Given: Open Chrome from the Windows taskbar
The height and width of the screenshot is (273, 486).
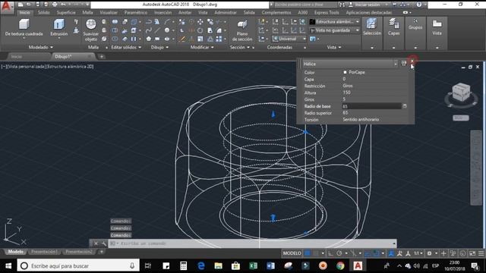Looking at the screenshot, I should [340, 265].
